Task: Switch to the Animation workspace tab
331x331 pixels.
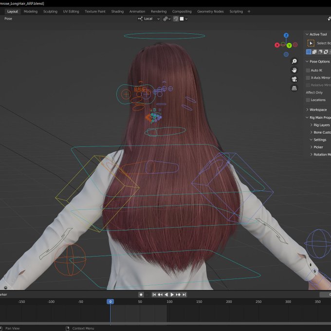Action: [137, 11]
